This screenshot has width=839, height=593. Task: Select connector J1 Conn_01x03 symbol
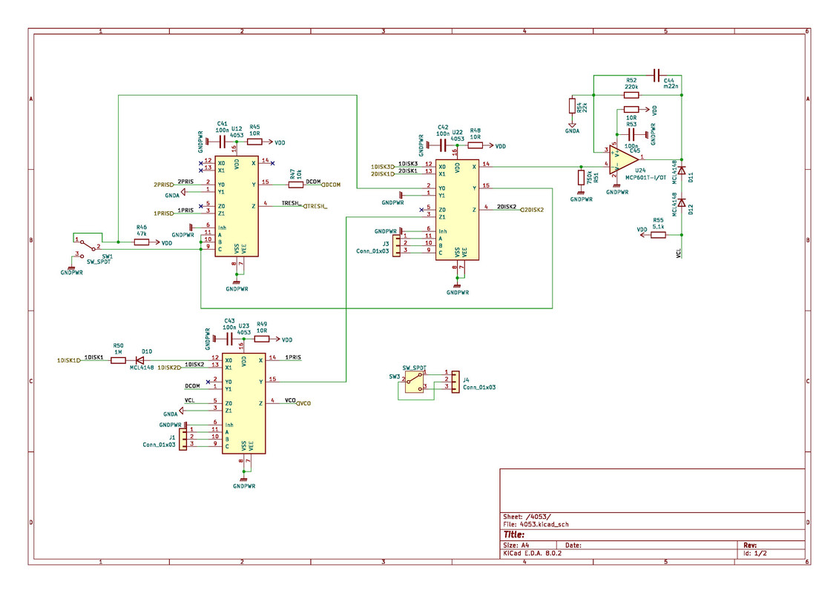click(183, 439)
